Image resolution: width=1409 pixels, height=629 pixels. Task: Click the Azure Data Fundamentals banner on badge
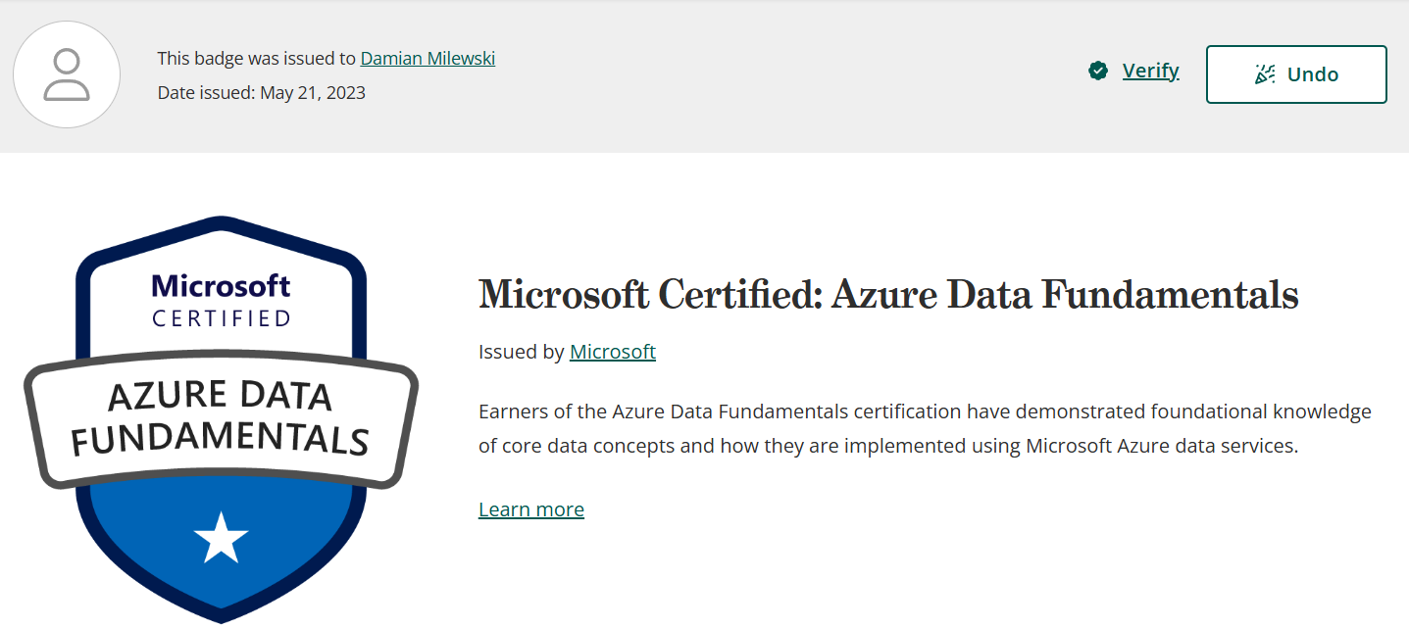pyautogui.click(x=221, y=419)
